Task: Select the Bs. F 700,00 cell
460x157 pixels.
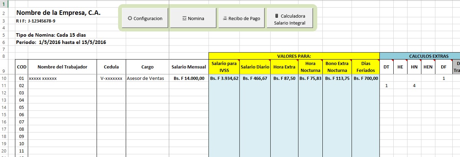Action: pos(365,78)
